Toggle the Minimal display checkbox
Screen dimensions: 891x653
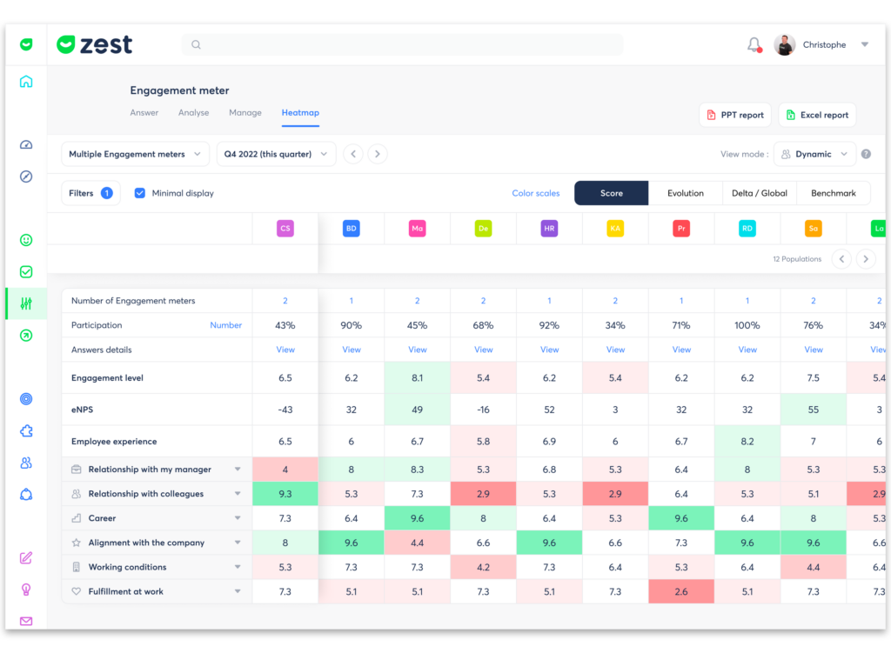click(x=140, y=193)
